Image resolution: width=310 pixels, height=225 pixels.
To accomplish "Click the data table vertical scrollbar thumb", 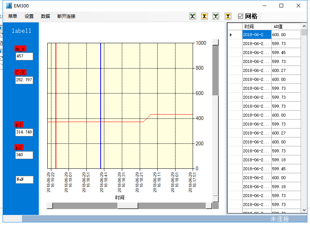I will (304, 32).
